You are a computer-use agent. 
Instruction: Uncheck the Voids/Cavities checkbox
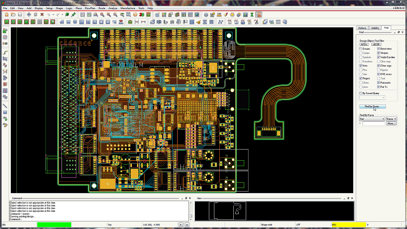379,57
